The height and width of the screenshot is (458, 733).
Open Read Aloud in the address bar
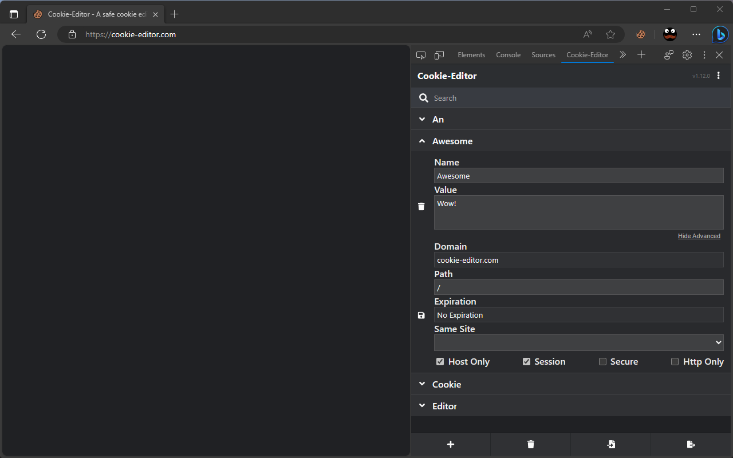588,34
